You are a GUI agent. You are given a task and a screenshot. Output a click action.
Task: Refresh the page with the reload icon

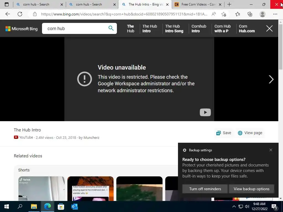click(x=20, y=14)
